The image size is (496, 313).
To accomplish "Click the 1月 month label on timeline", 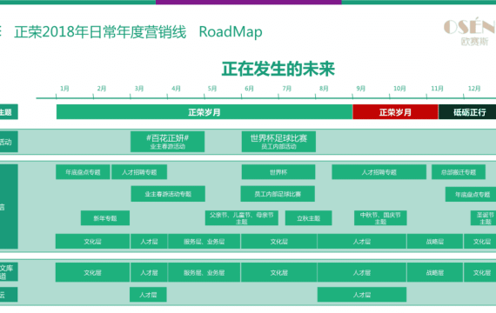I will point(64,88).
